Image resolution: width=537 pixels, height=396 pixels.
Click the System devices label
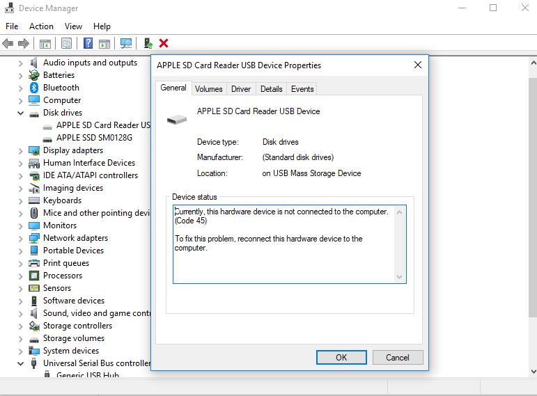71,351
